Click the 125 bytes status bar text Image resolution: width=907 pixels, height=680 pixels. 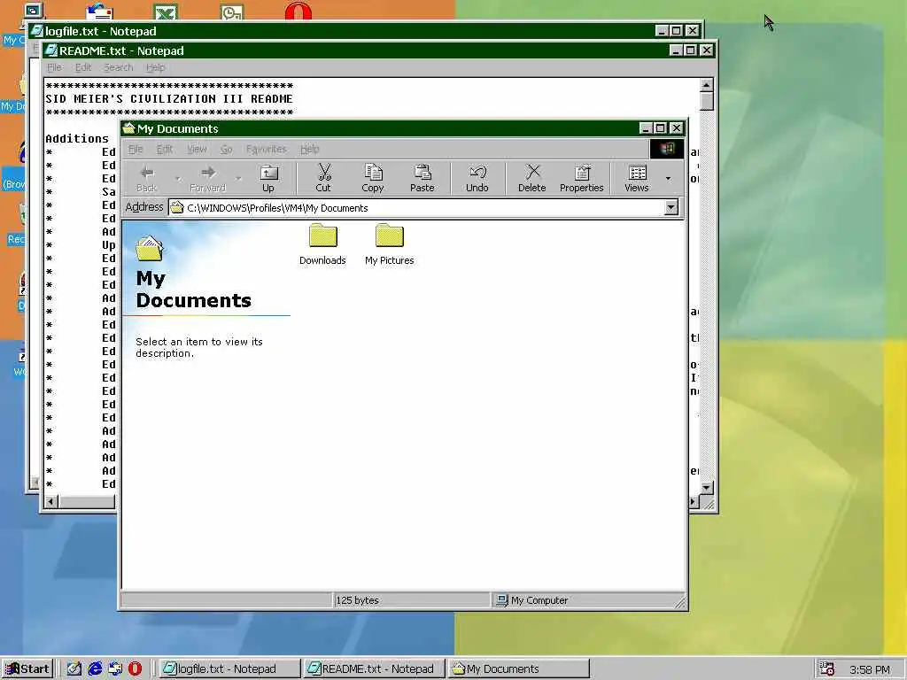pyautogui.click(x=357, y=600)
